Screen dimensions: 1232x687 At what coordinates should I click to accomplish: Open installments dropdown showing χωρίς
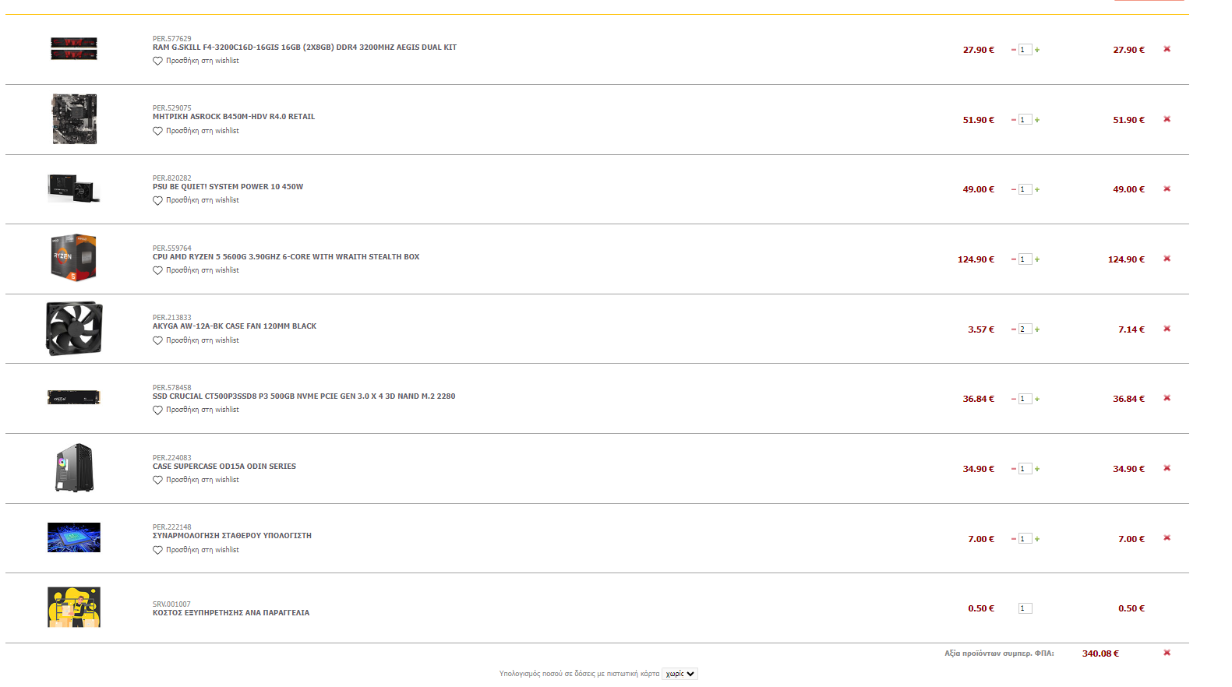click(680, 674)
